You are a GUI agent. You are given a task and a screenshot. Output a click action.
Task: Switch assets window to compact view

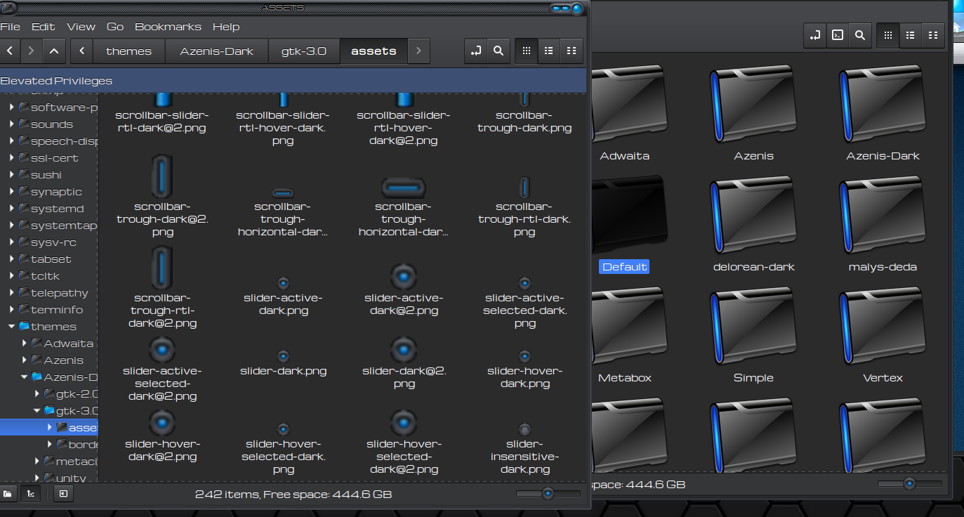tap(572, 51)
